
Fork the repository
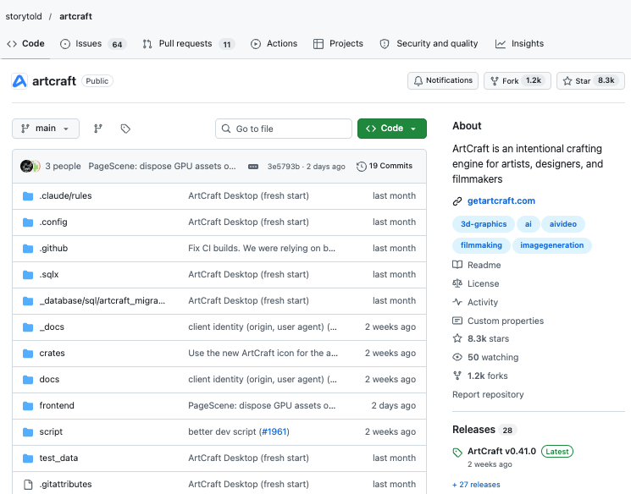pos(518,81)
